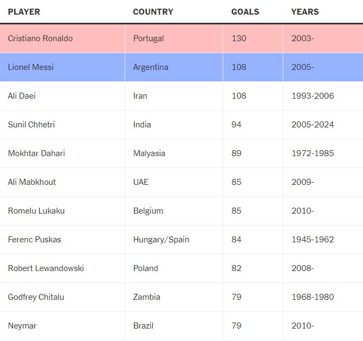Click the GOALS column header
This screenshot has width=363, height=341.
pos(245,11)
